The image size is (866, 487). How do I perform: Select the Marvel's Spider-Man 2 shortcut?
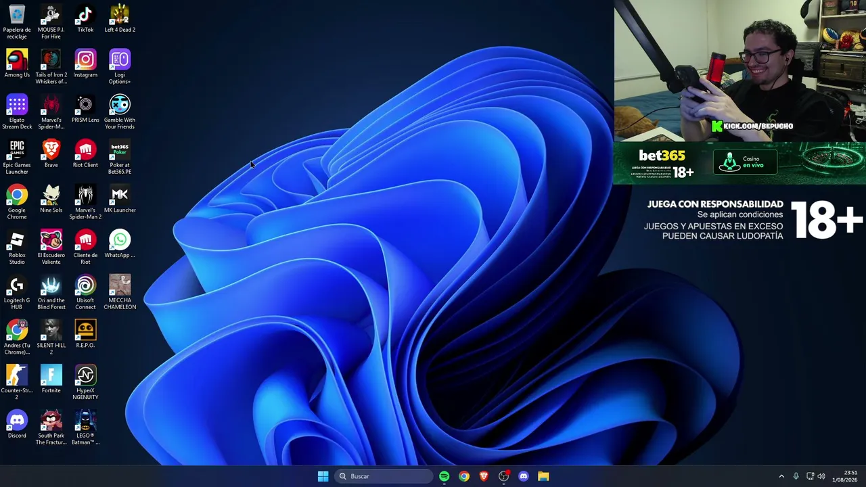click(x=85, y=202)
